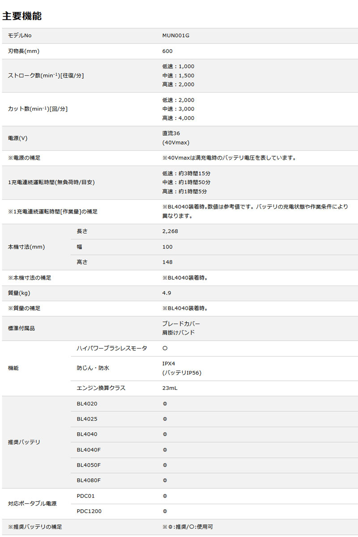Select the "IPX4" rating text

(169, 363)
